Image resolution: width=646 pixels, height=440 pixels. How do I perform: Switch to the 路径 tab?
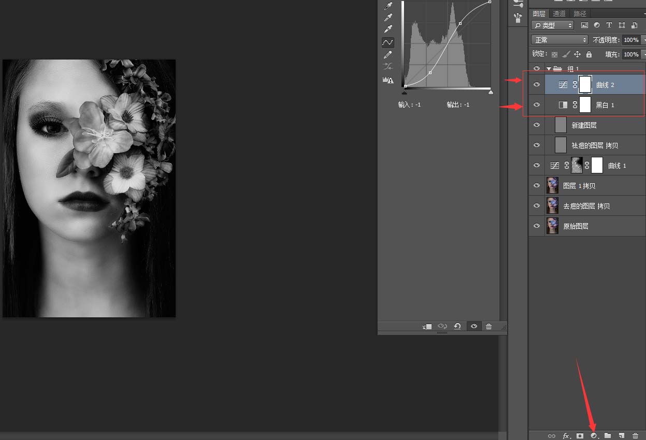pyautogui.click(x=580, y=13)
